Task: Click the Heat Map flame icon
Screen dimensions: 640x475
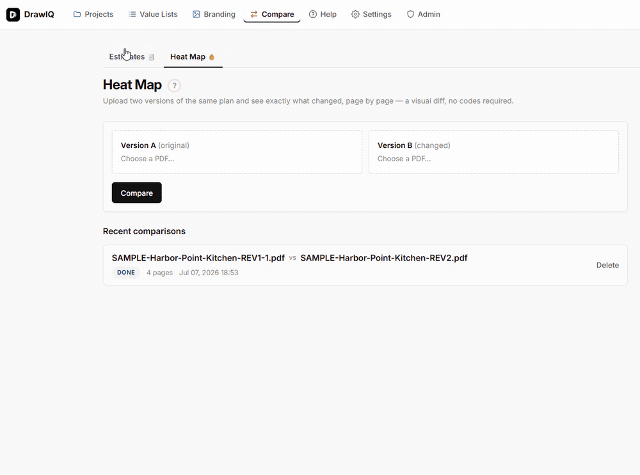Action: (x=211, y=57)
